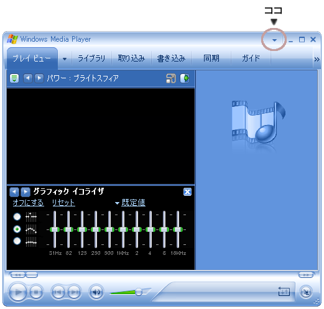Switch to the プレイ ビュー tab
Image resolution: width=324 pixels, height=309 pixels.
click(x=32, y=58)
